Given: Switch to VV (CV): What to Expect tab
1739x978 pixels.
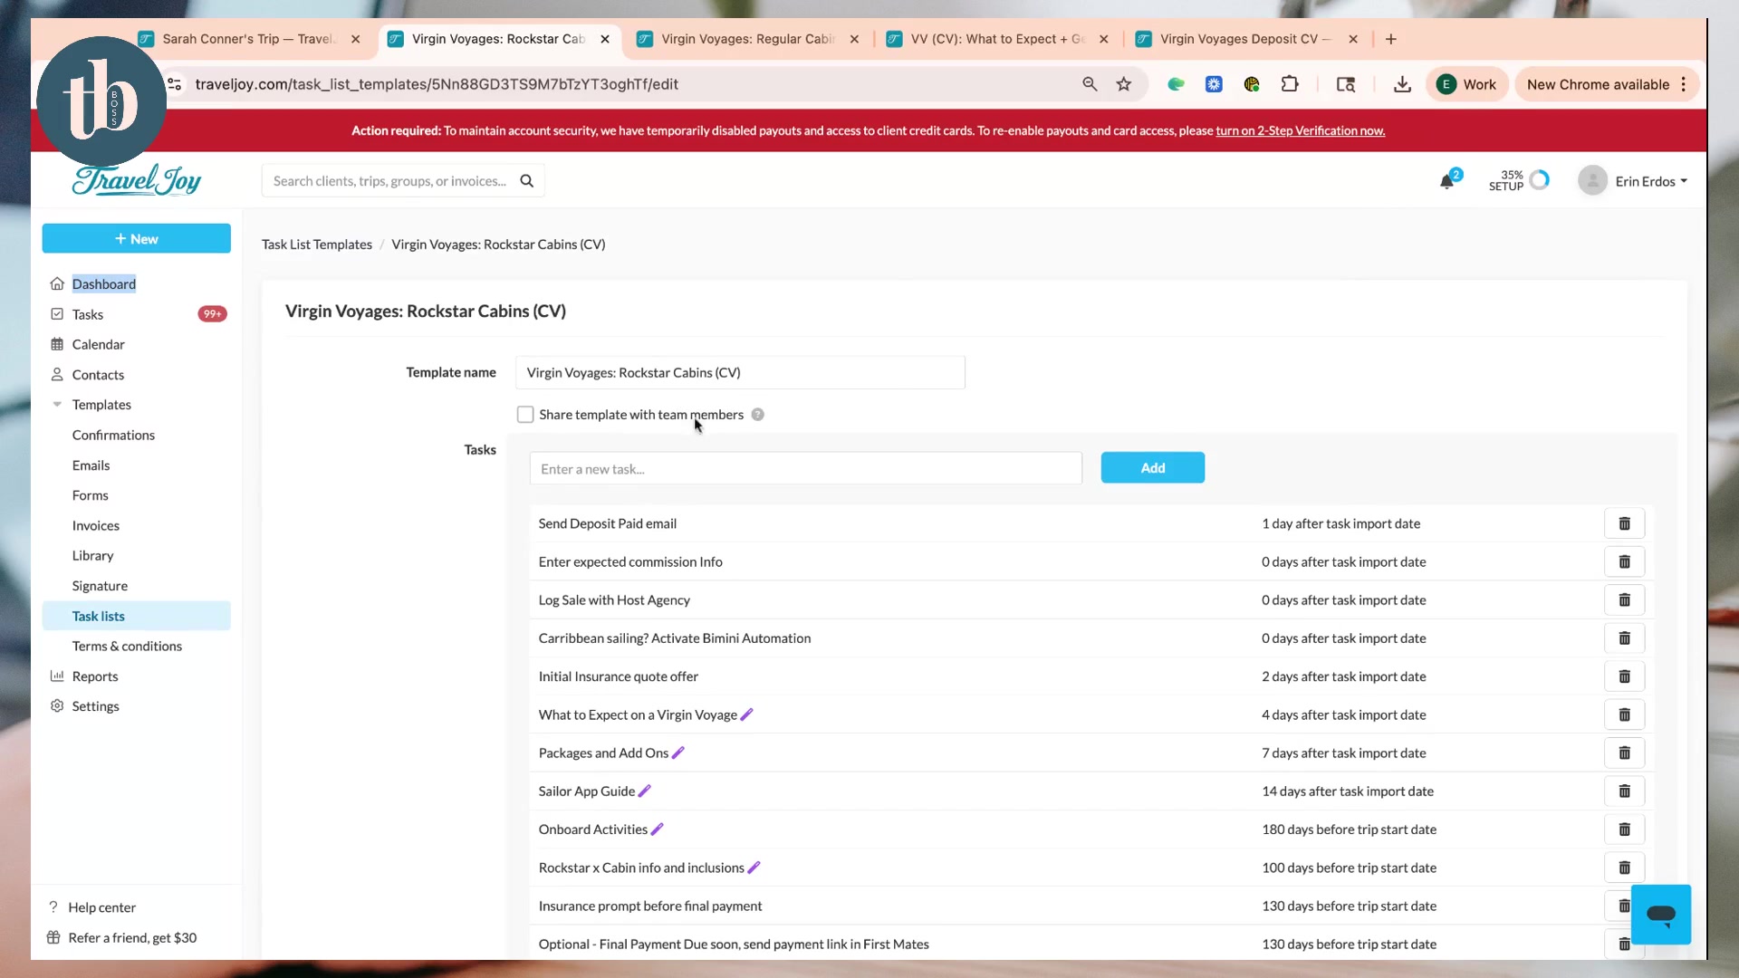Looking at the screenshot, I should tap(997, 39).
